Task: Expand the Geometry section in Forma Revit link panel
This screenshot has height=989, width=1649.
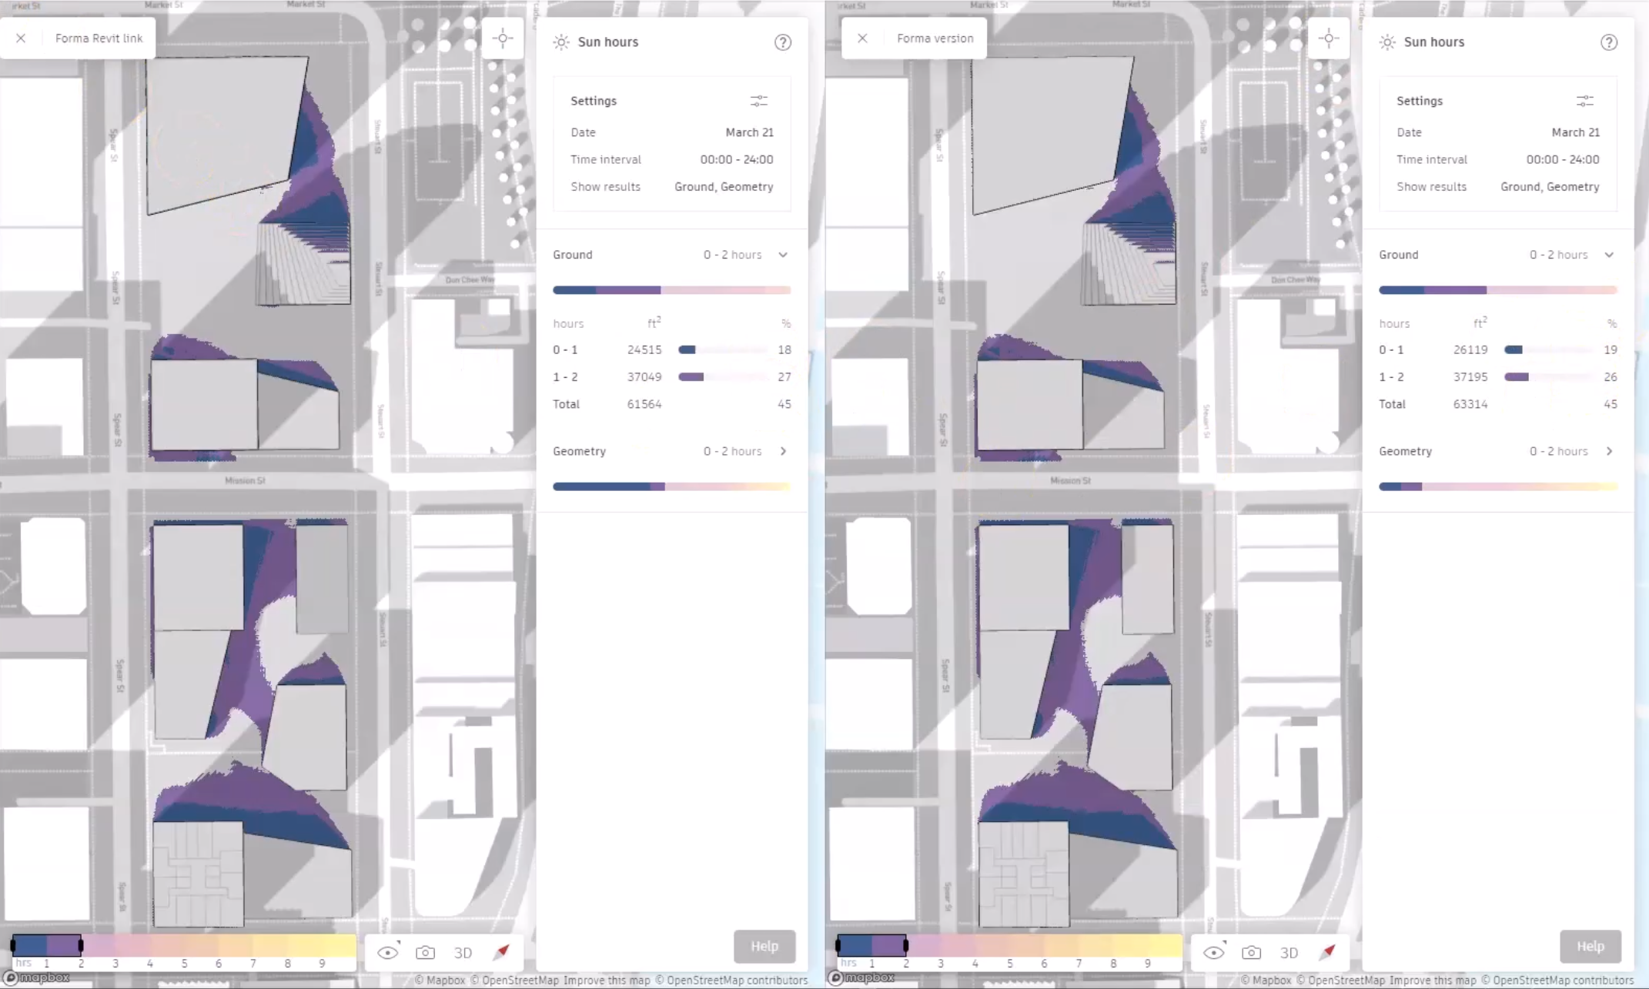Action: point(783,451)
